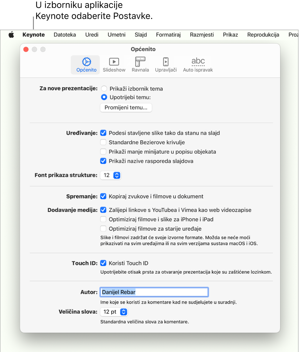The image size is (299, 352).
Task: Open the Datoteka menu
Action: coord(65,35)
